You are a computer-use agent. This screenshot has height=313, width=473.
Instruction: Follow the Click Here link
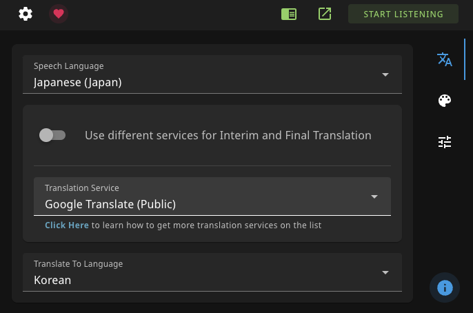[67, 225]
